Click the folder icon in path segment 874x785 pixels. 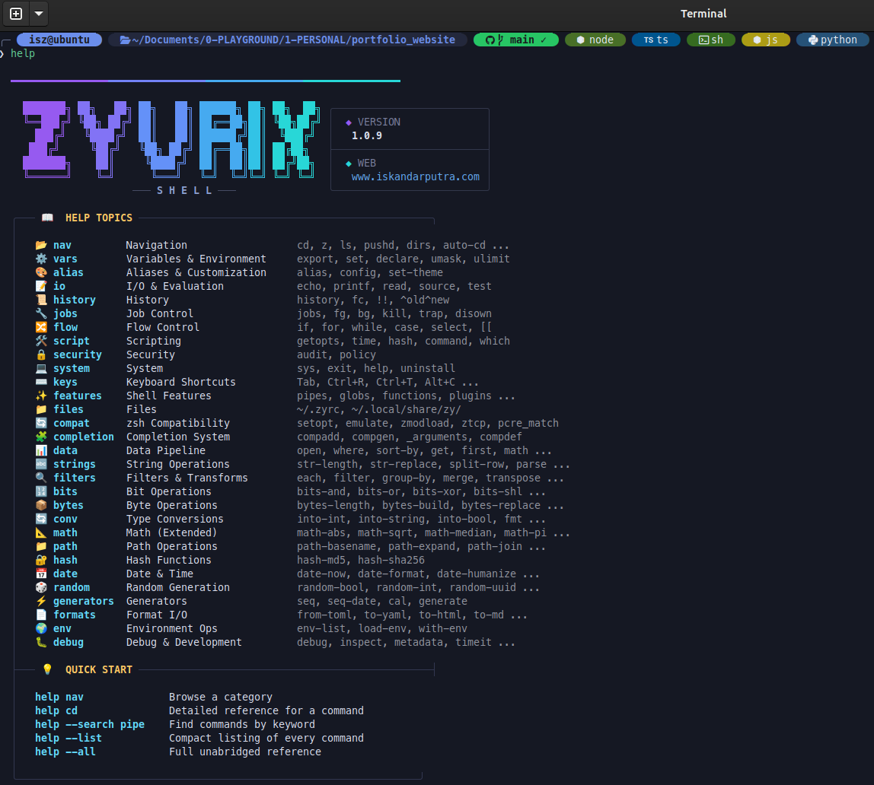tap(126, 40)
